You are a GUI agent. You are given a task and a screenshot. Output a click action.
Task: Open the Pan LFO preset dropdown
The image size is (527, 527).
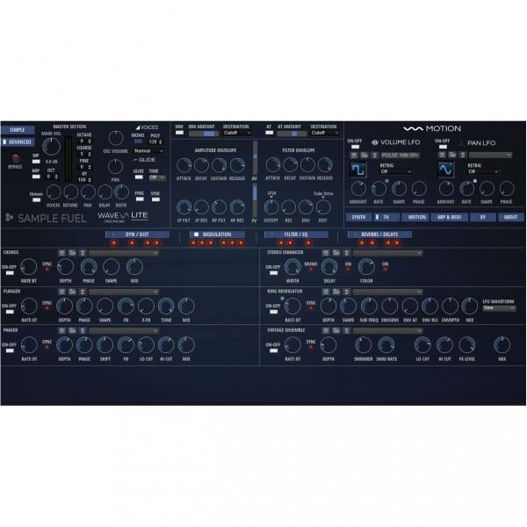pos(490,155)
